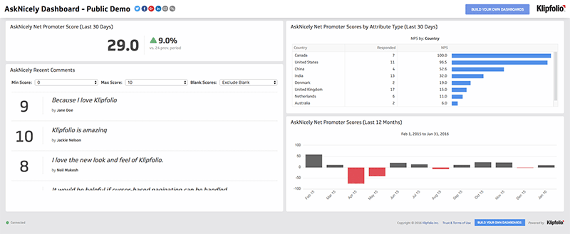The height and width of the screenshot is (234, 570).
Task: Click the 9.0% change value
Action: tap(168, 40)
